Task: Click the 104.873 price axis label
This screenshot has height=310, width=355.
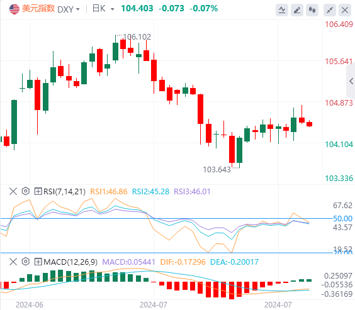Action: point(339,103)
